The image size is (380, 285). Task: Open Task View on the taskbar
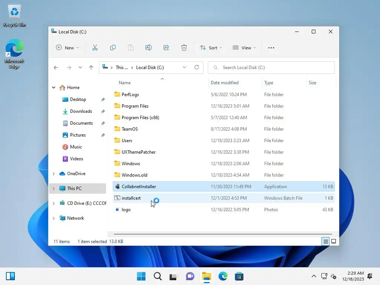(x=174, y=276)
